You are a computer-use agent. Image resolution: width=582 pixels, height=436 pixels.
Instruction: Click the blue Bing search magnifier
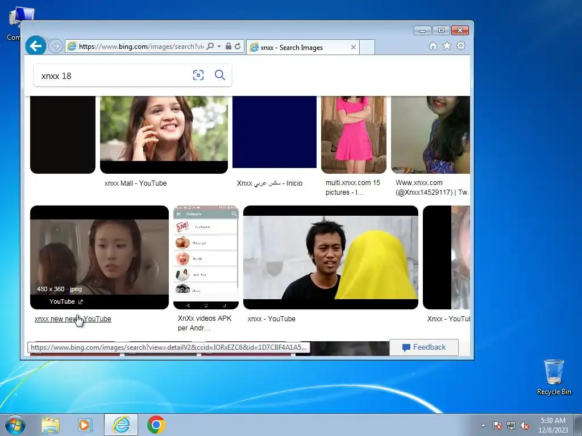pos(220,76)
